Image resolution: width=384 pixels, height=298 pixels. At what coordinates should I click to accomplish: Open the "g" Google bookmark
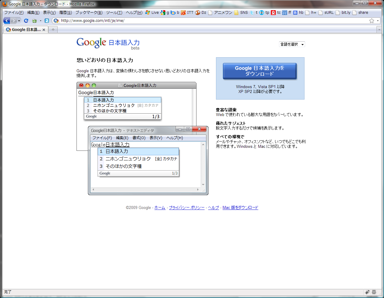click(x=165, y=13)
